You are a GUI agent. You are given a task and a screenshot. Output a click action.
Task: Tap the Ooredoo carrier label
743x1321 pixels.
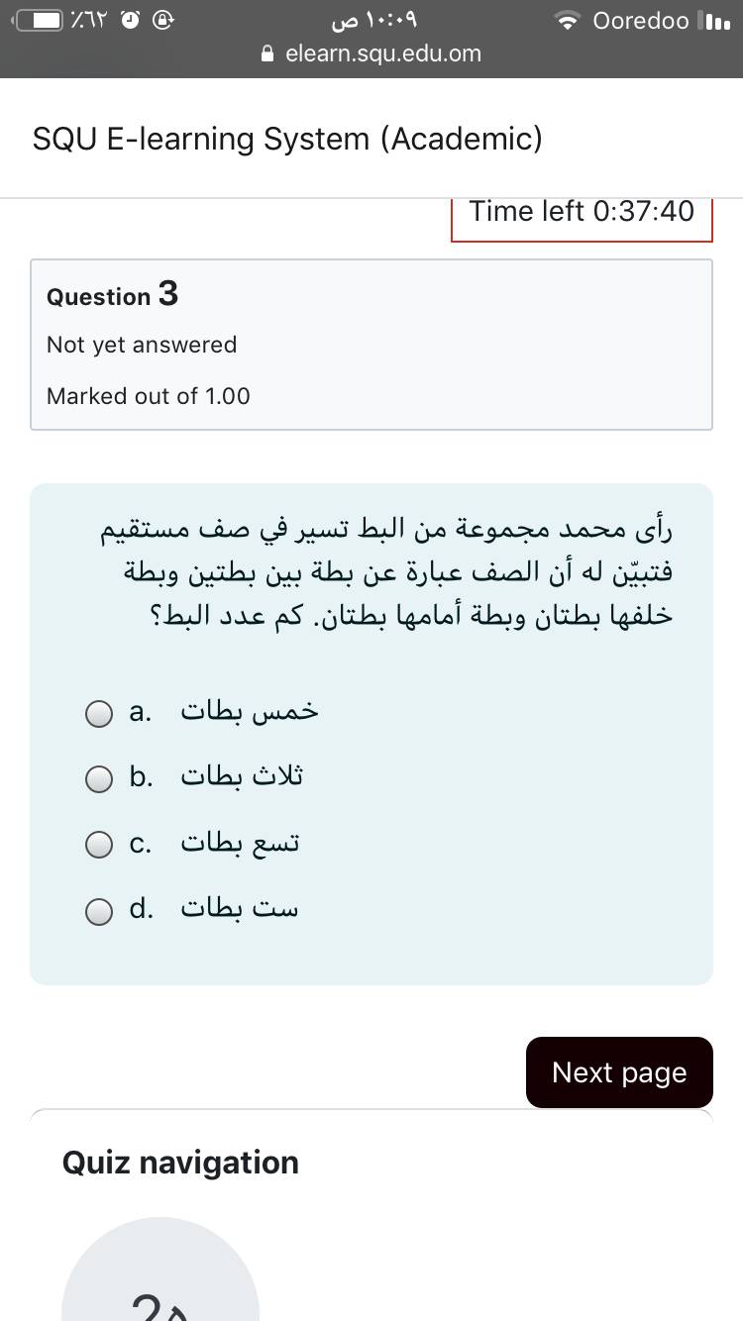(x=640, y=21)
